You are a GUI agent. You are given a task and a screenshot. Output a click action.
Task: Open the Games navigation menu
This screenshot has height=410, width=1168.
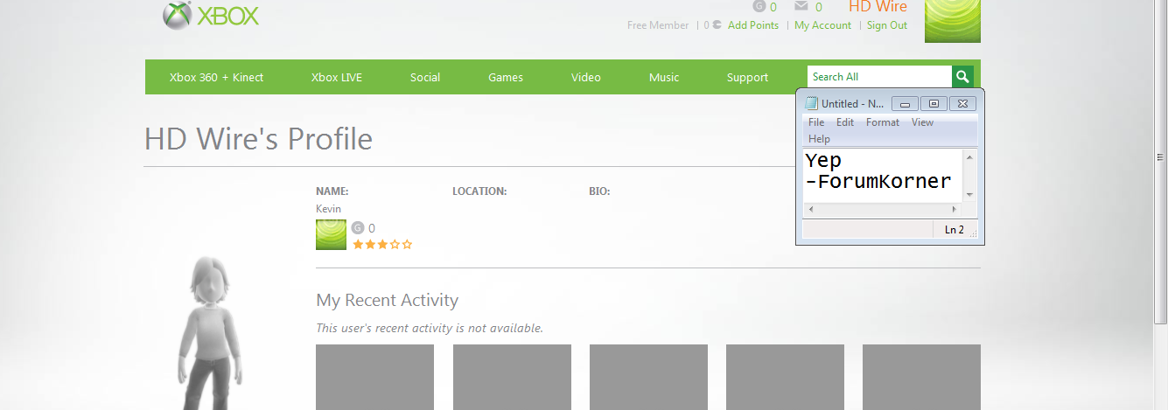click(506, 77)
